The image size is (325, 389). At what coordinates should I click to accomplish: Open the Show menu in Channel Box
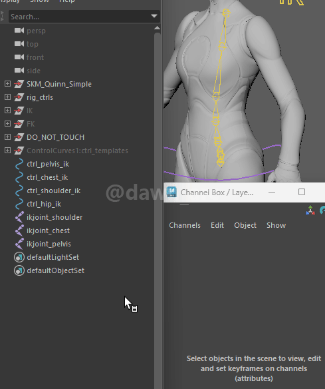coord(276,225)
